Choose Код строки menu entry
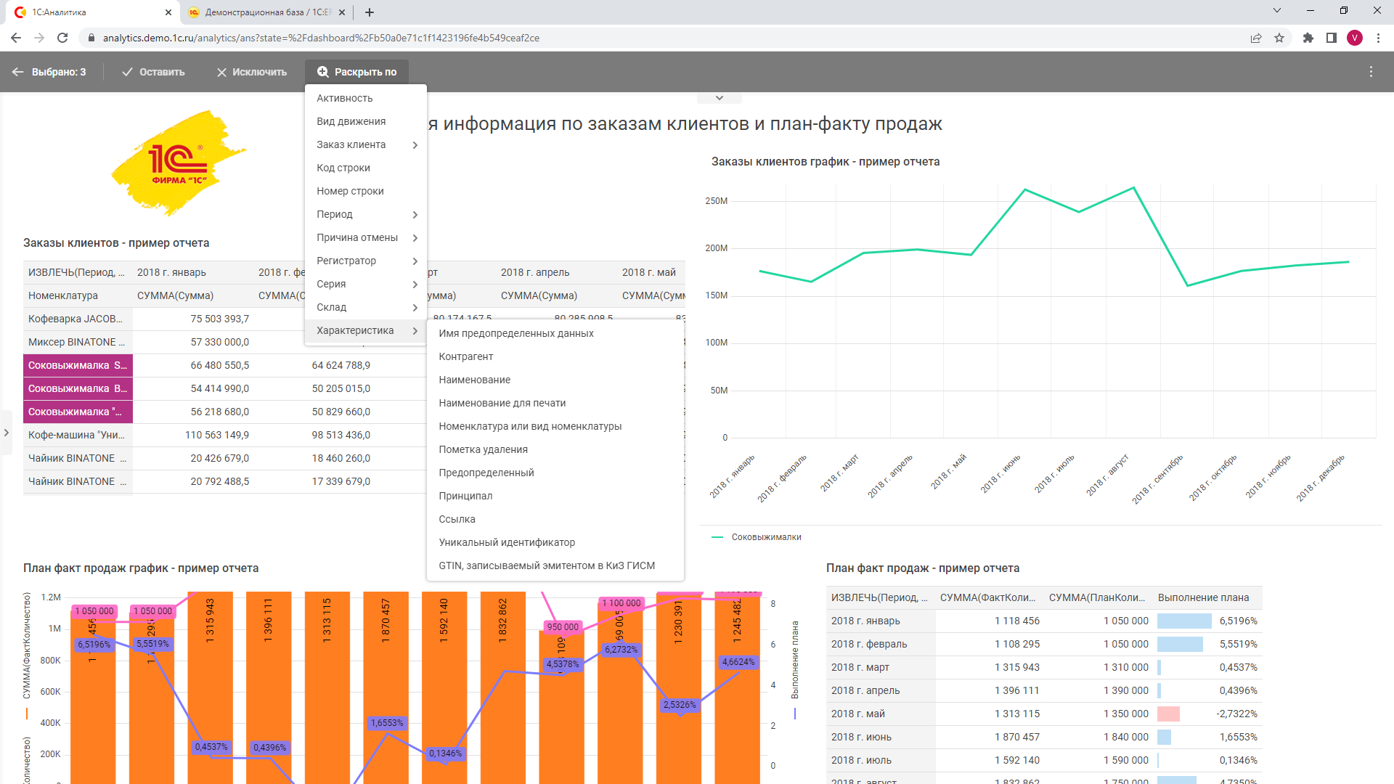Screen dimensions: 1394x784 (x=366, y=168)
